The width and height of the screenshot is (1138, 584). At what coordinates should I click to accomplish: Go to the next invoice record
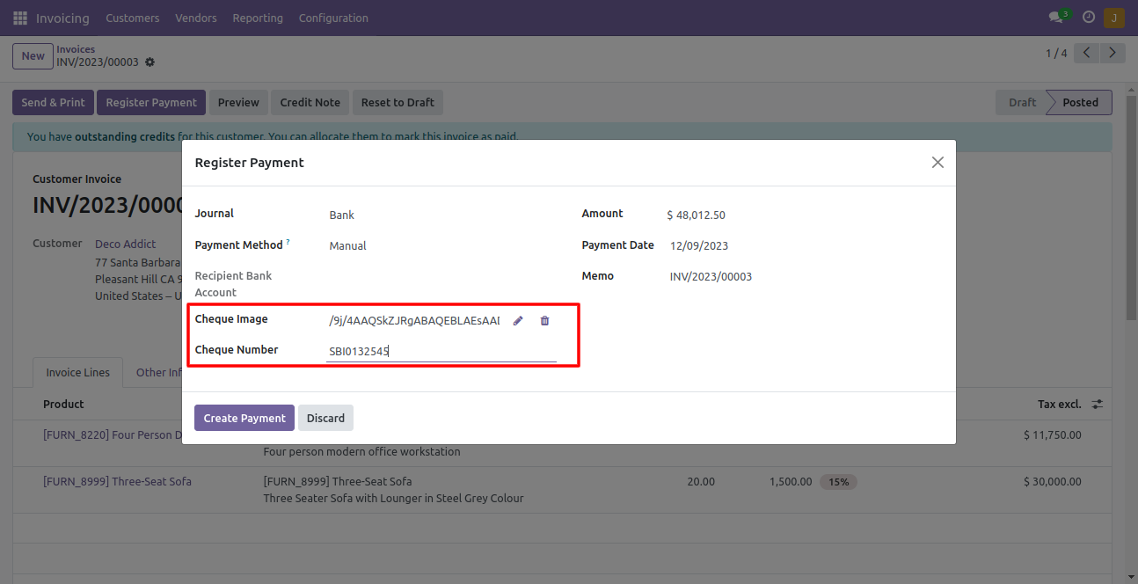1113,54
